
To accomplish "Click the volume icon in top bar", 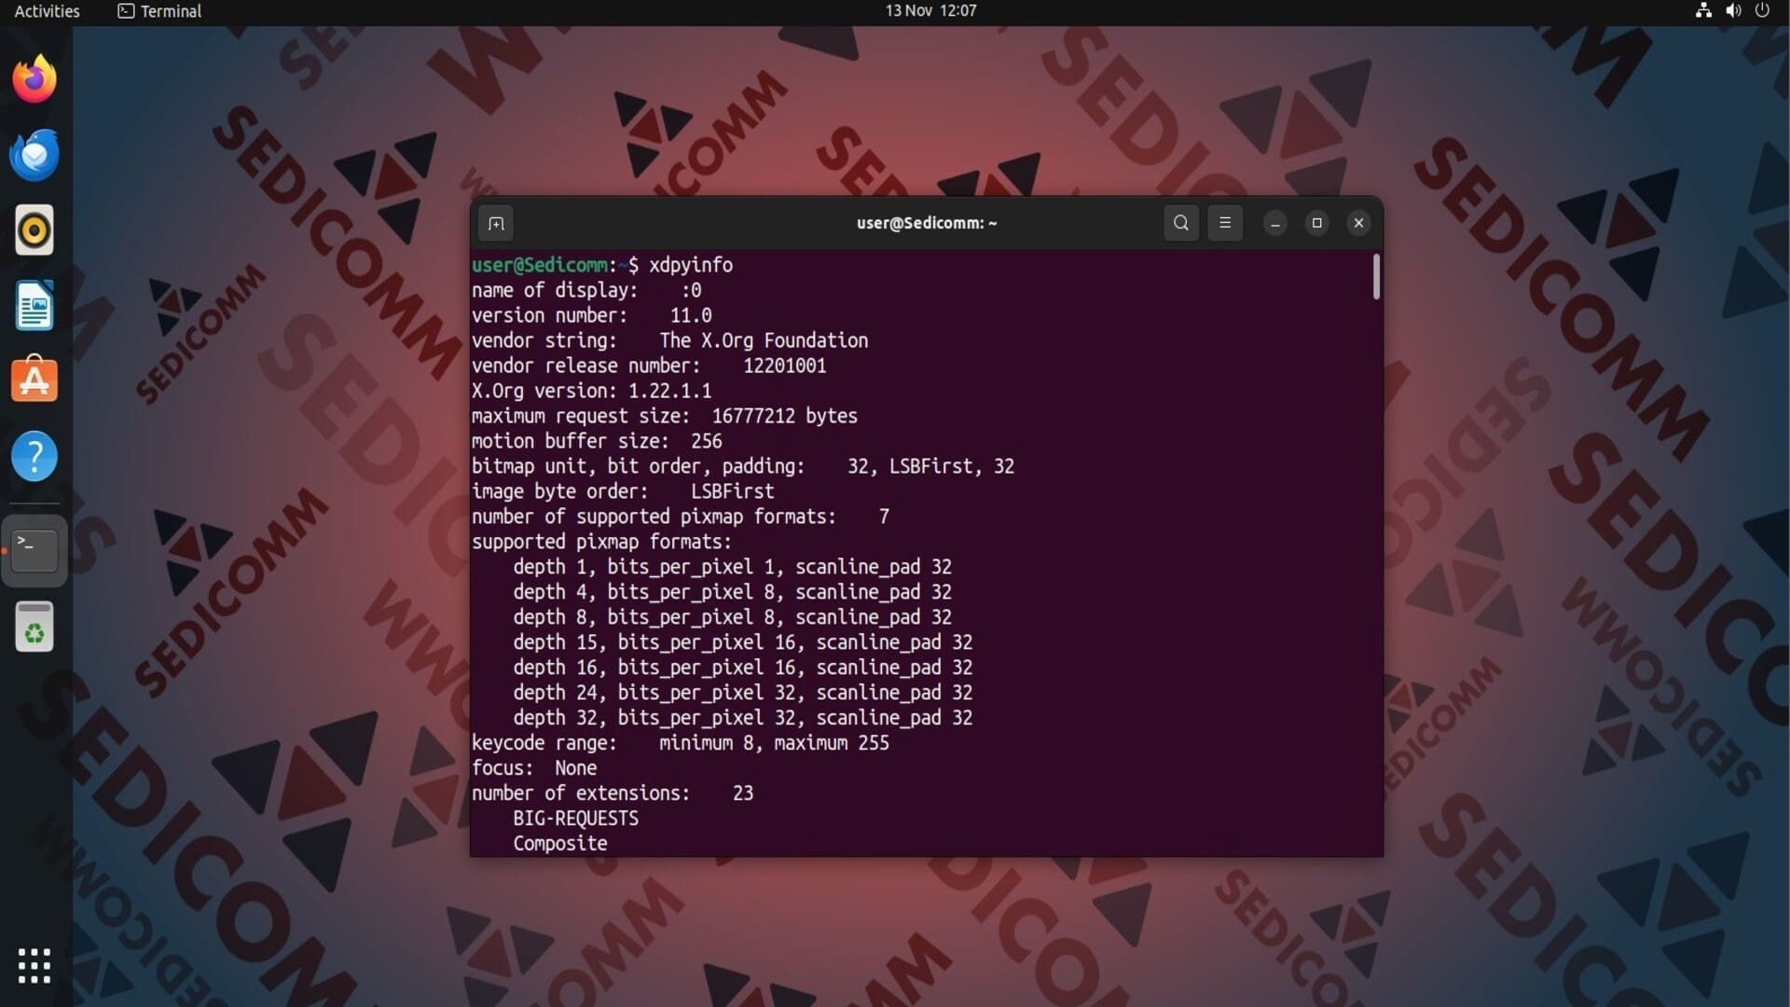I will (1733, 11).
